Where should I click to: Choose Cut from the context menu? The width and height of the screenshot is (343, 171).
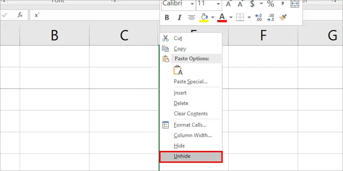[x=191, y=38]
